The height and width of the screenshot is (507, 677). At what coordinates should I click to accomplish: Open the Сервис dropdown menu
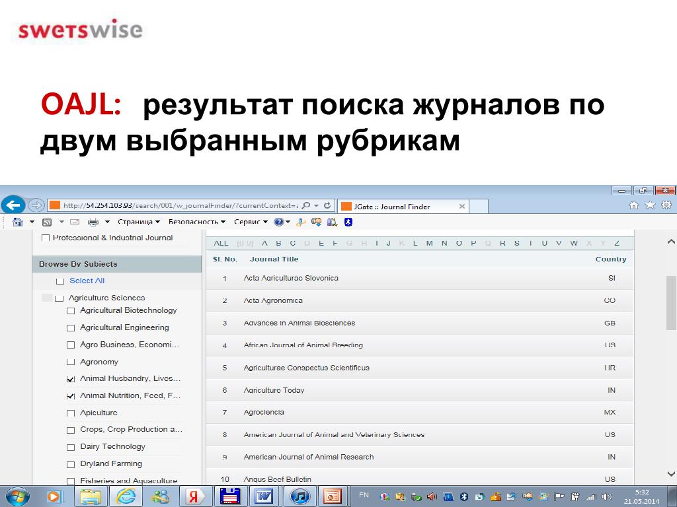point(251,222)
